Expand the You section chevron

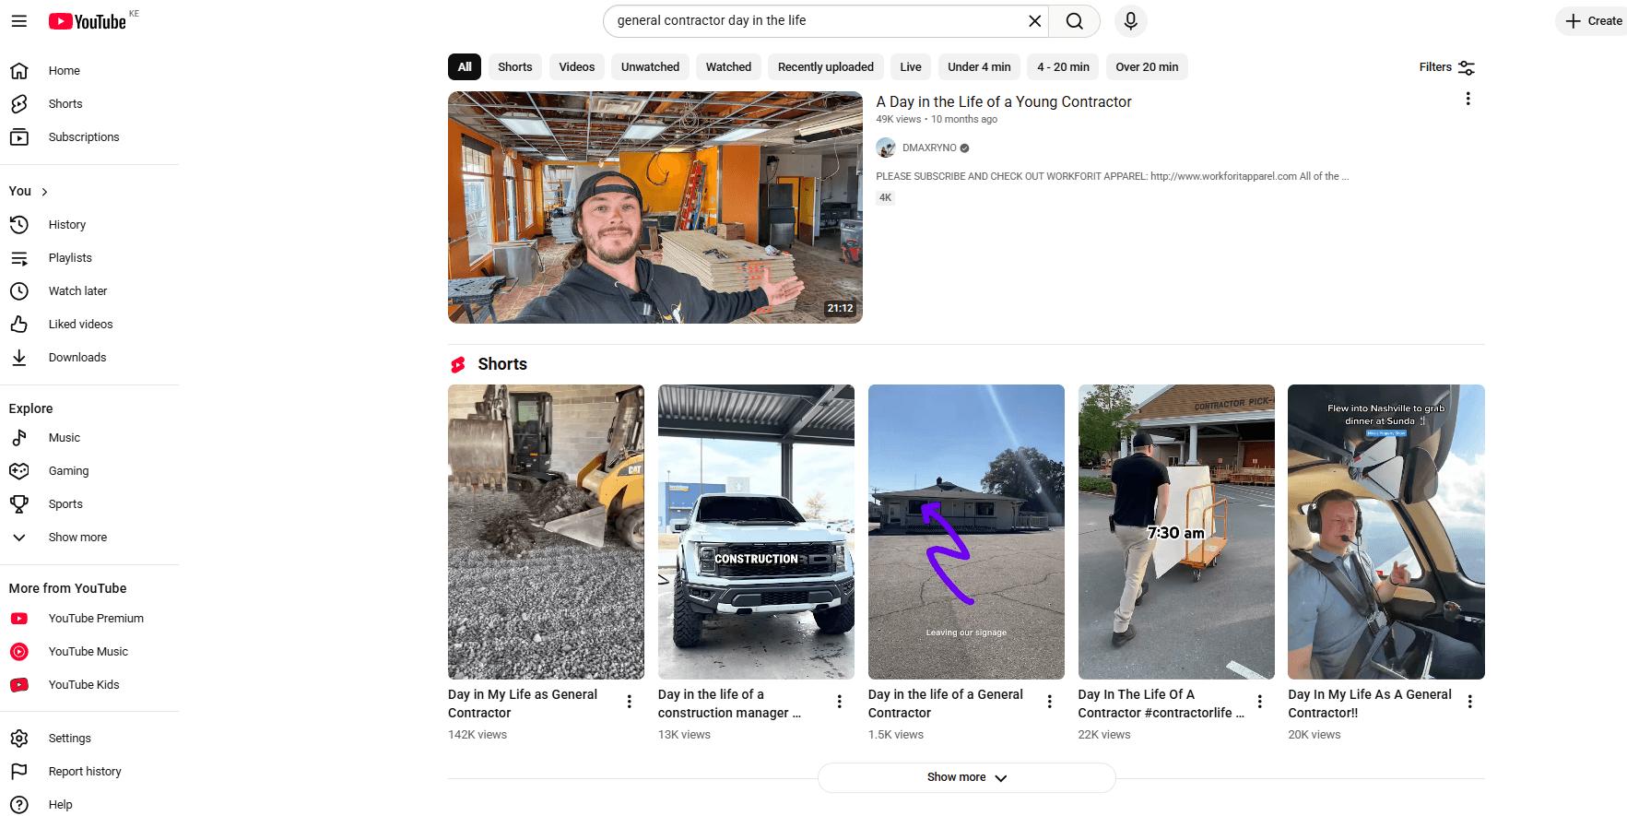(x=44, y=192)
